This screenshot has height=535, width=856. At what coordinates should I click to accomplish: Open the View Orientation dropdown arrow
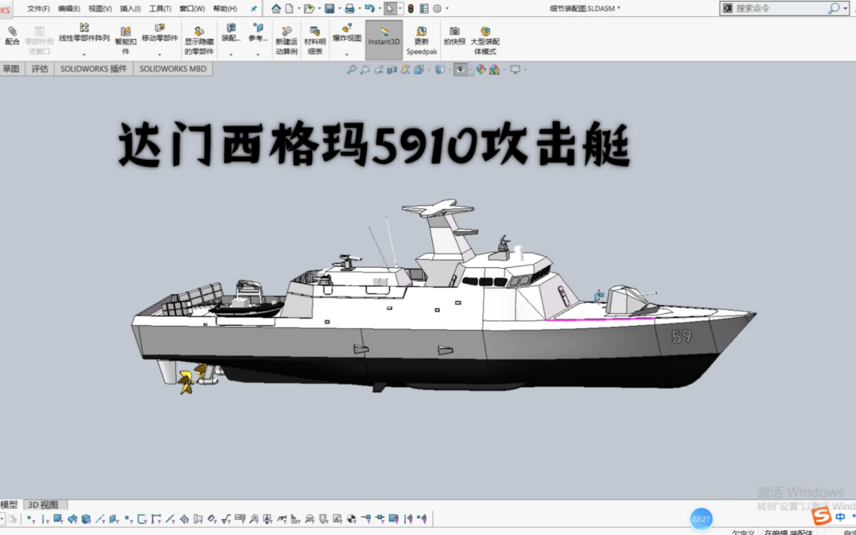pyautogui.click(x=429, y=69)
